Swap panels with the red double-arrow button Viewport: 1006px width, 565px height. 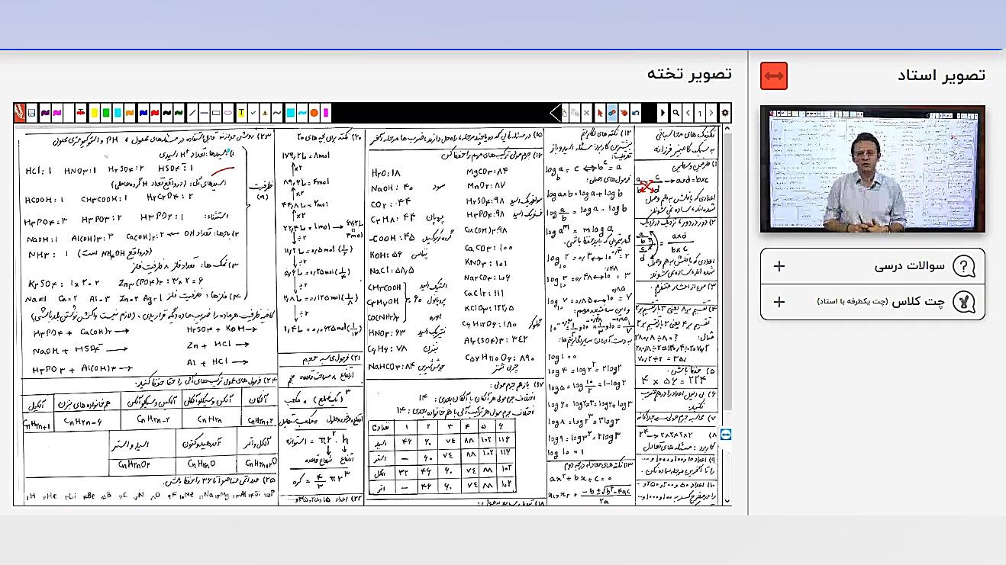(774, 76)
